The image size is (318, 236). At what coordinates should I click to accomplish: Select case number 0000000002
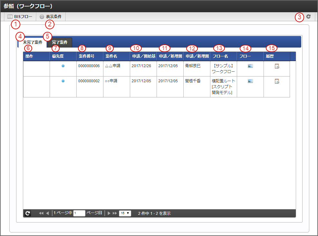tap(89, 81)
